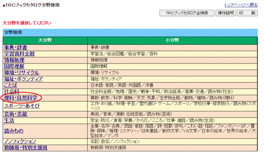Click the 印刷 print button

(247, 13)
